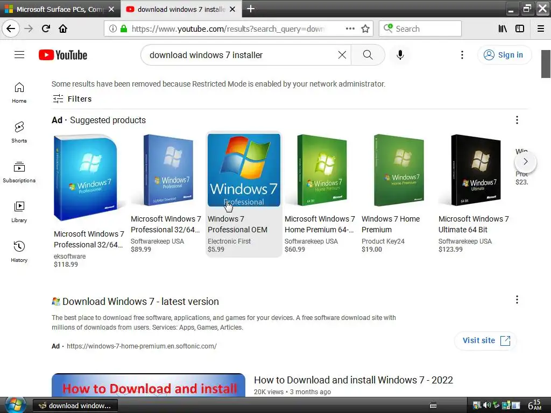This screenshot has width=551, height=413.
Task: Open the browser Library icon
Action: [503, 29]
